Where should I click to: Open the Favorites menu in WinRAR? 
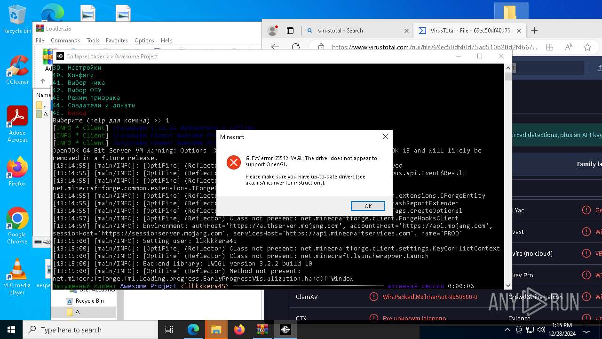click(x=117, y=40)
